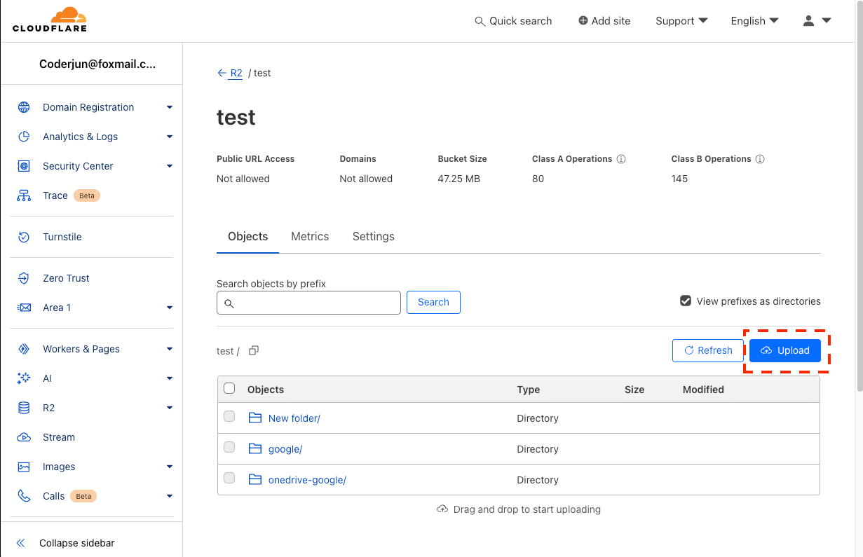Click the AI sparkle icon
Viewport: 863px width, 557px height.
click(x=24, y=378)
